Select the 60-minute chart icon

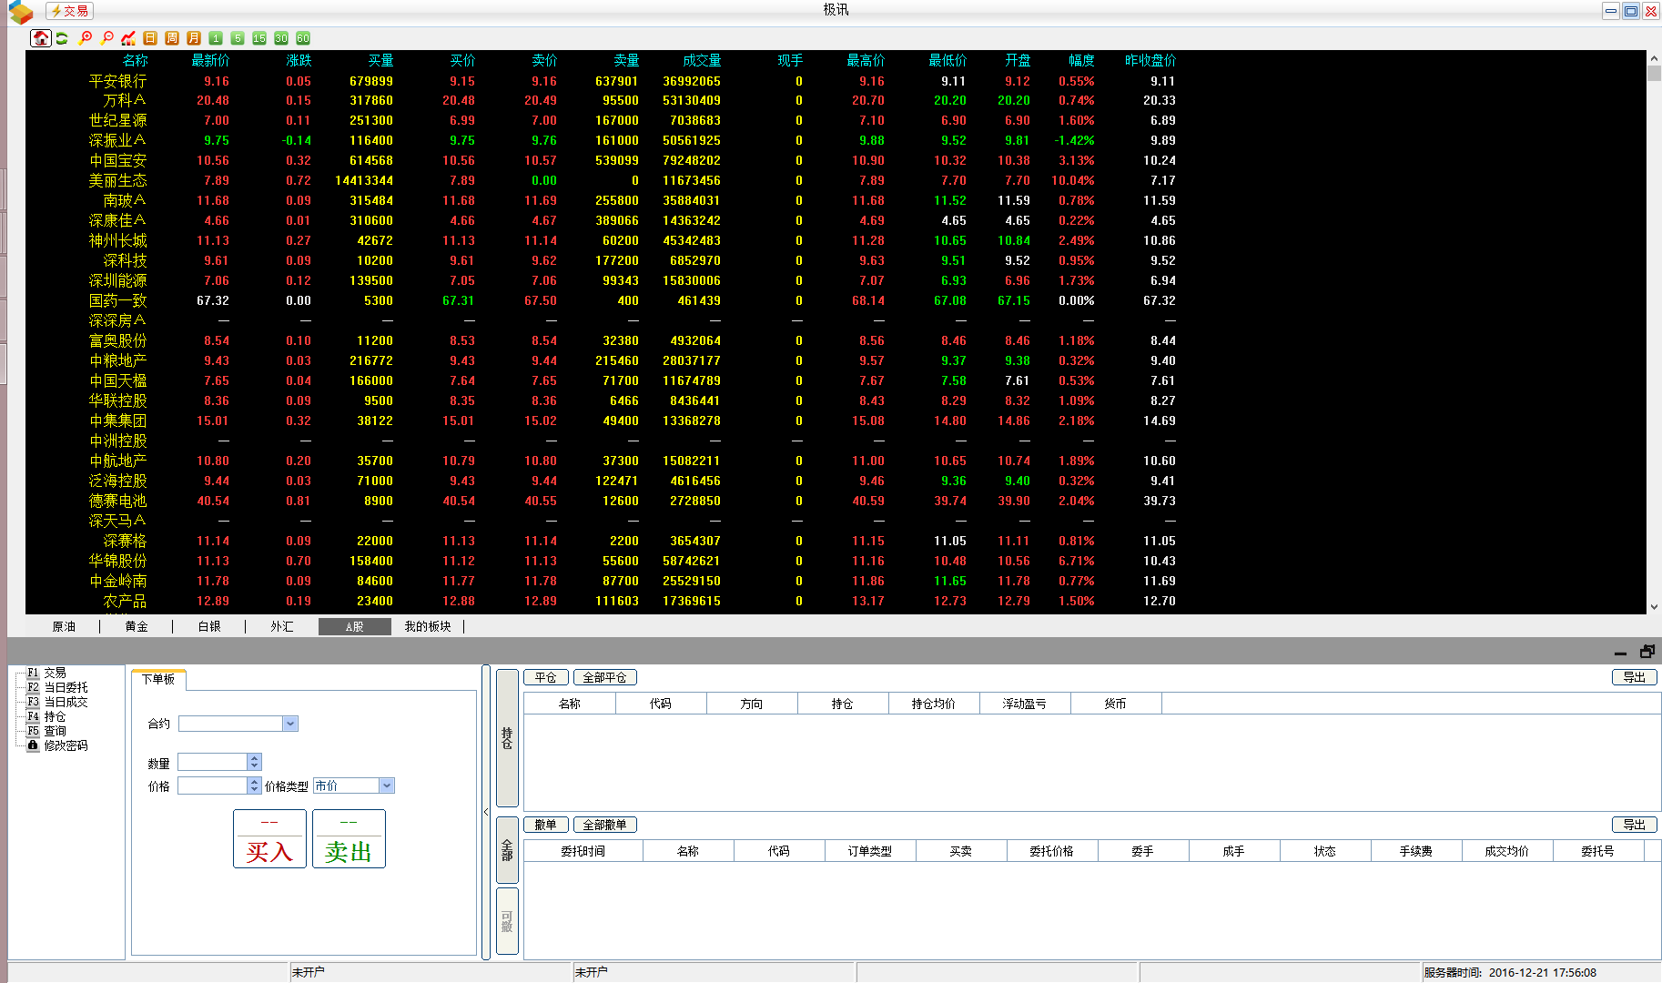click(303, 38)
